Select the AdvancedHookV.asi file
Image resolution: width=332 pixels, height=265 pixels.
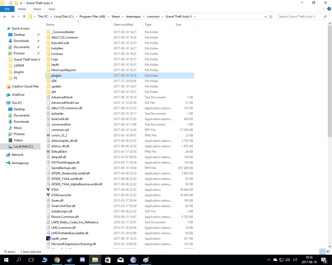pos(120,103)
